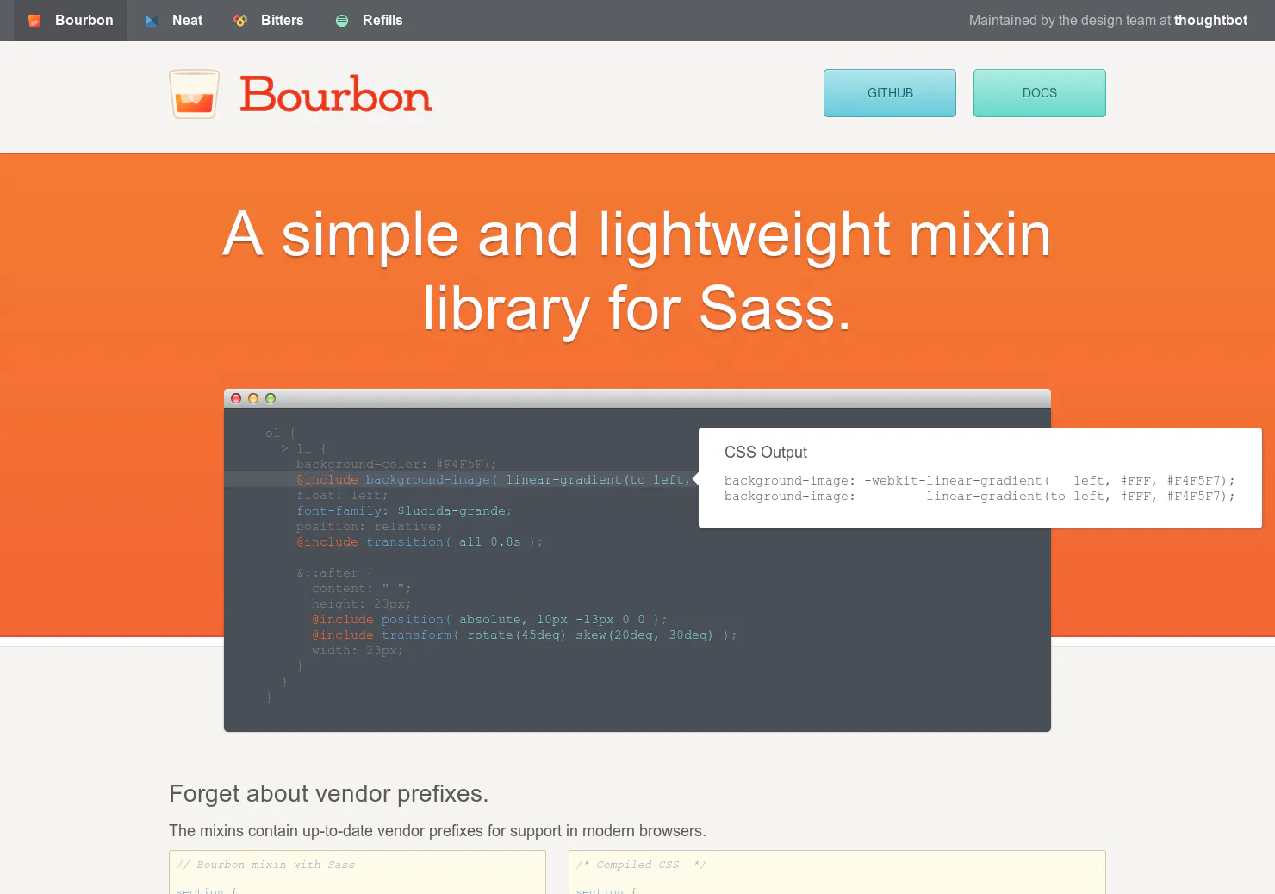Click the Refills logo icon in navbar
Viewport: 1275px width, 894px height.
click(342, 21)
